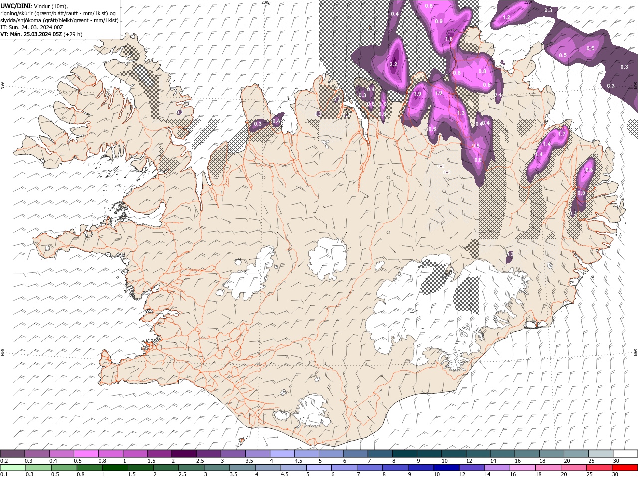Screen dimensions: 638x478
Task: Pick the dark navy rain swatch between 10 and 12
Action: (446, 467)
